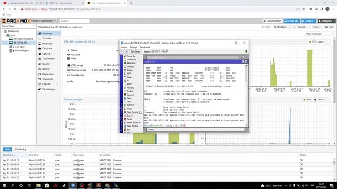337x189 pixels.
Task: Open Dot1X in WinBox sidebar
Action: [x=128, y=115]
